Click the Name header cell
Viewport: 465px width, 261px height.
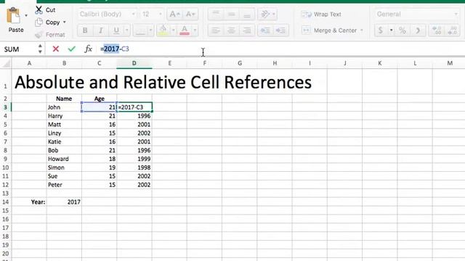coord(64,99)
